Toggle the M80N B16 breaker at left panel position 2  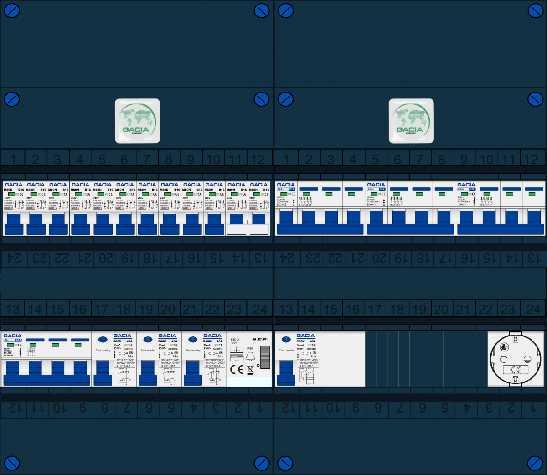click(x=36, y=223)
